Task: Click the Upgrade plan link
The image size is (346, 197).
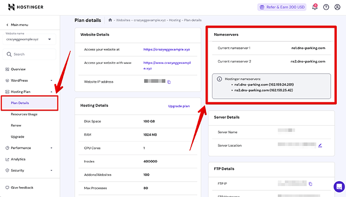Action: 179,106
